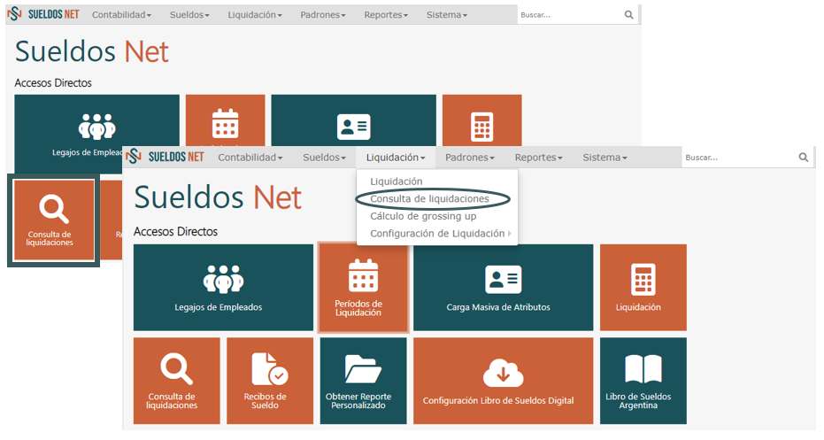Open Consulta de liquidaciones tile in front window
The width and height of the screenshot is (824, 440).
[177, 381]
